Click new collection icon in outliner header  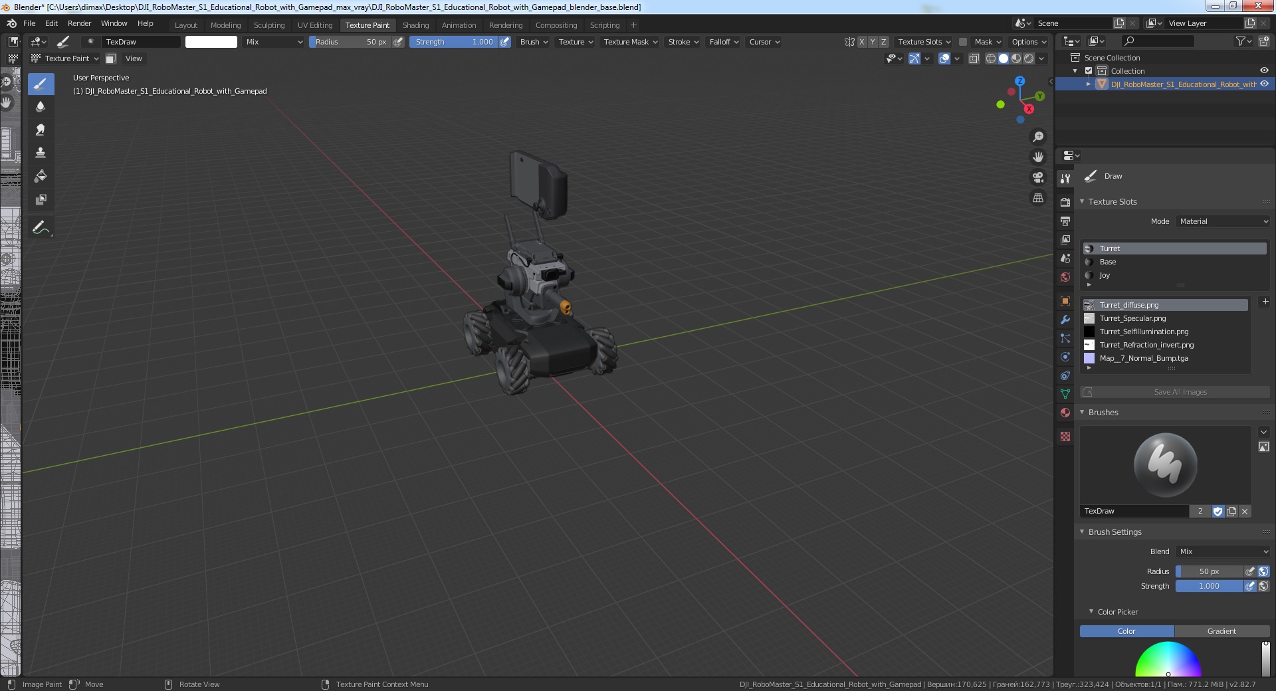coord(1263,41)
